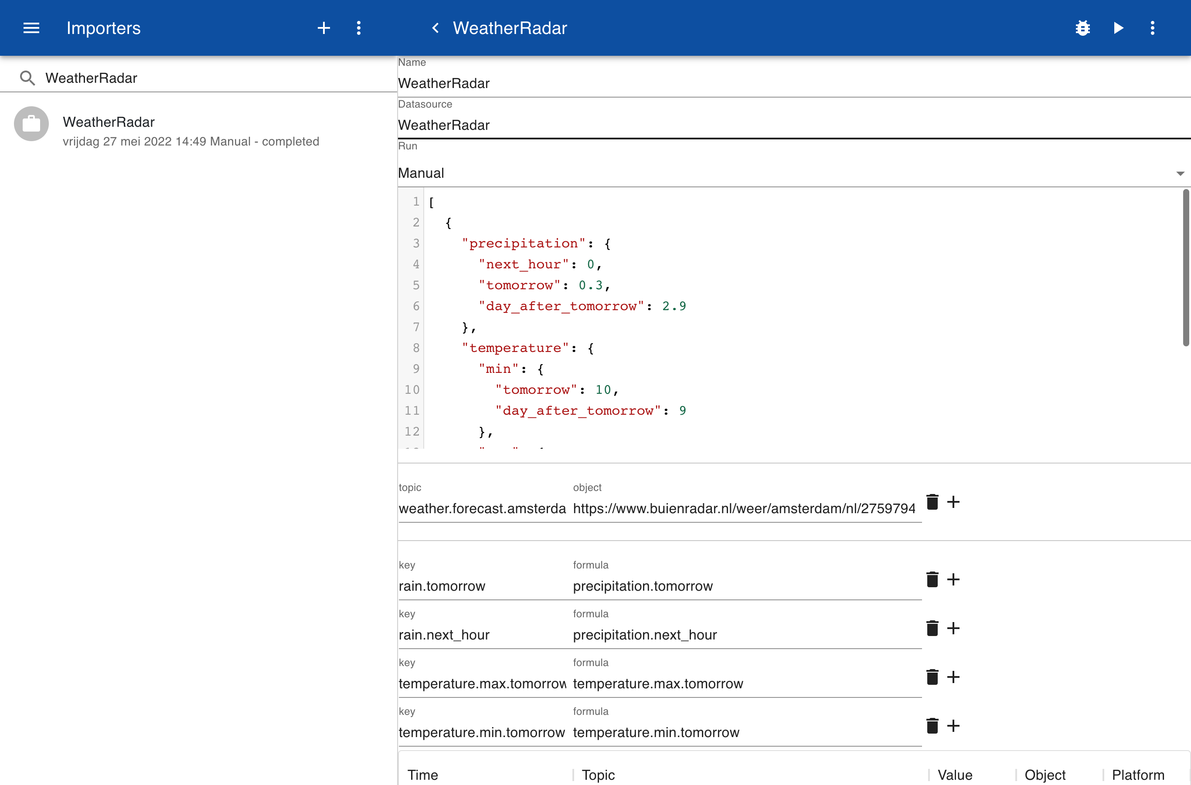Edit the rain.next_hour key field
Viewport: 1191px width, 785px height.
coord(482,635)
